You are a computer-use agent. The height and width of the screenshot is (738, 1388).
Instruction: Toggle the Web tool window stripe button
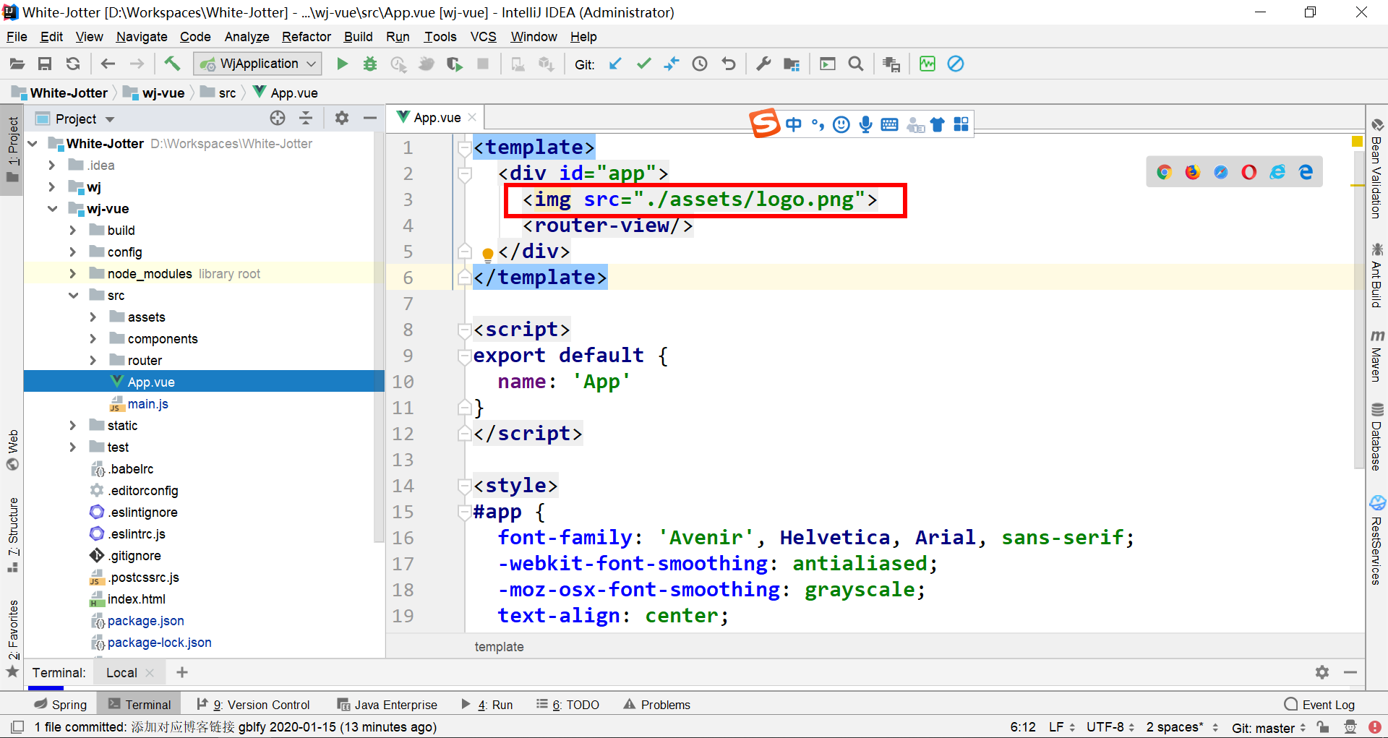pos(12,450)
